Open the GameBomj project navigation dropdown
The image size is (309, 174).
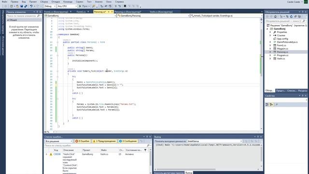(x=80, y=15)
